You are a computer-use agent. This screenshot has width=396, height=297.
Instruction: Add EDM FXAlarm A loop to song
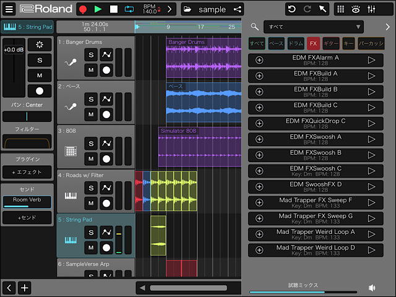click(x=259, y=60)
